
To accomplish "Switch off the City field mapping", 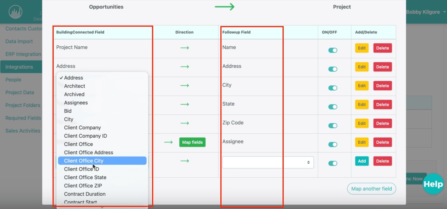I will [333, 88].
